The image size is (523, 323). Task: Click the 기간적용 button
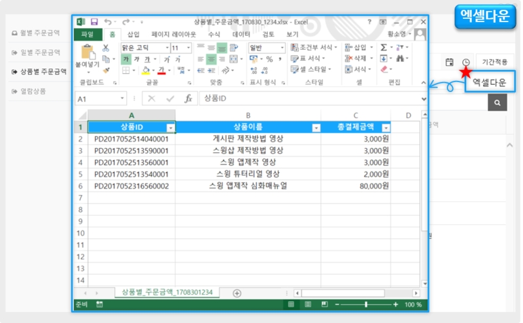[x=495, y=61]
